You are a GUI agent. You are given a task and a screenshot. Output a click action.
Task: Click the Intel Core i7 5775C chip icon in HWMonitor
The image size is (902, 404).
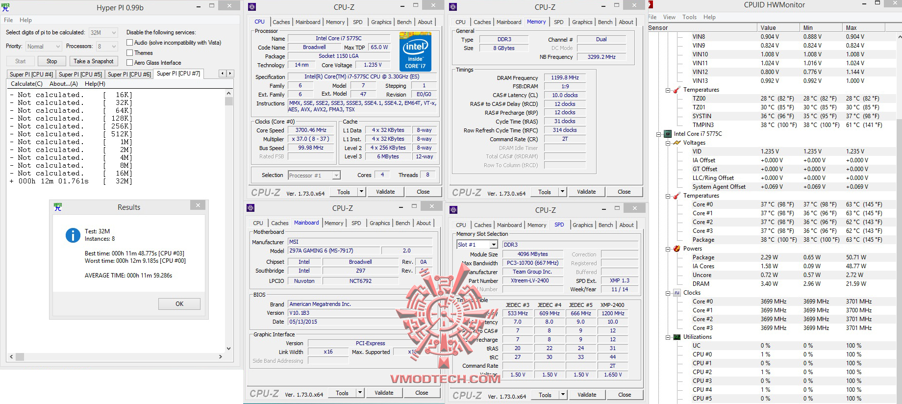pyautogui.click(x=667, y=134)
